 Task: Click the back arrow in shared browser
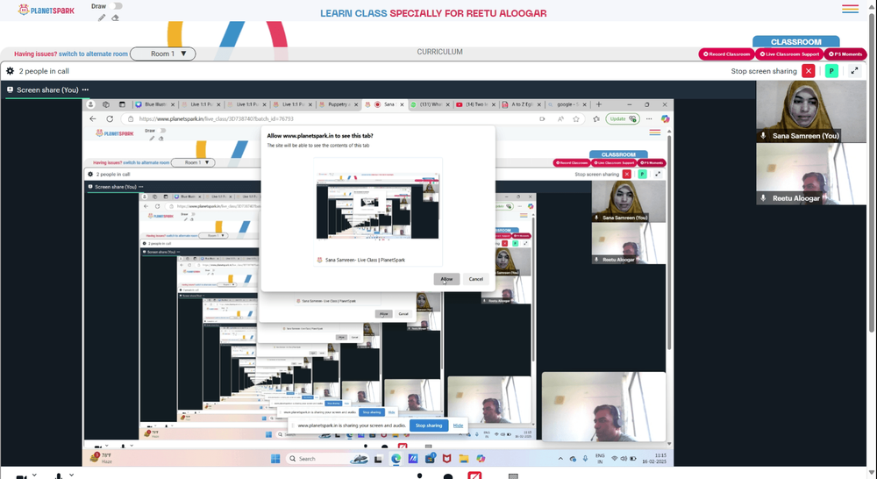(x=93, y=118)
